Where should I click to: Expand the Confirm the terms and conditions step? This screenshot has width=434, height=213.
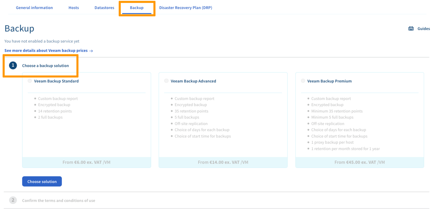(59, 201)
